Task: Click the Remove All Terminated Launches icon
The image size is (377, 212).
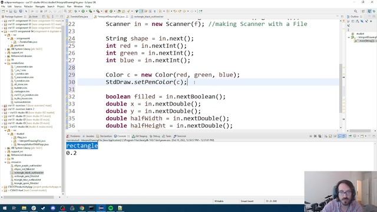Action: [320, 136]
